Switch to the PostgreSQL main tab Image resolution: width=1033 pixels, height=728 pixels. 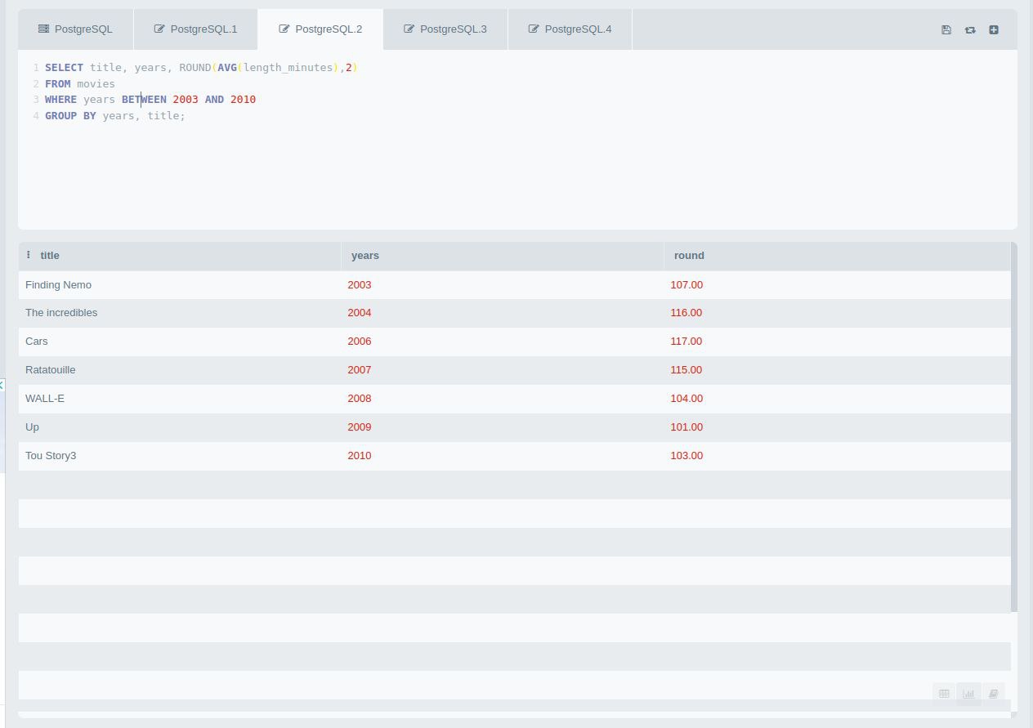75,29
